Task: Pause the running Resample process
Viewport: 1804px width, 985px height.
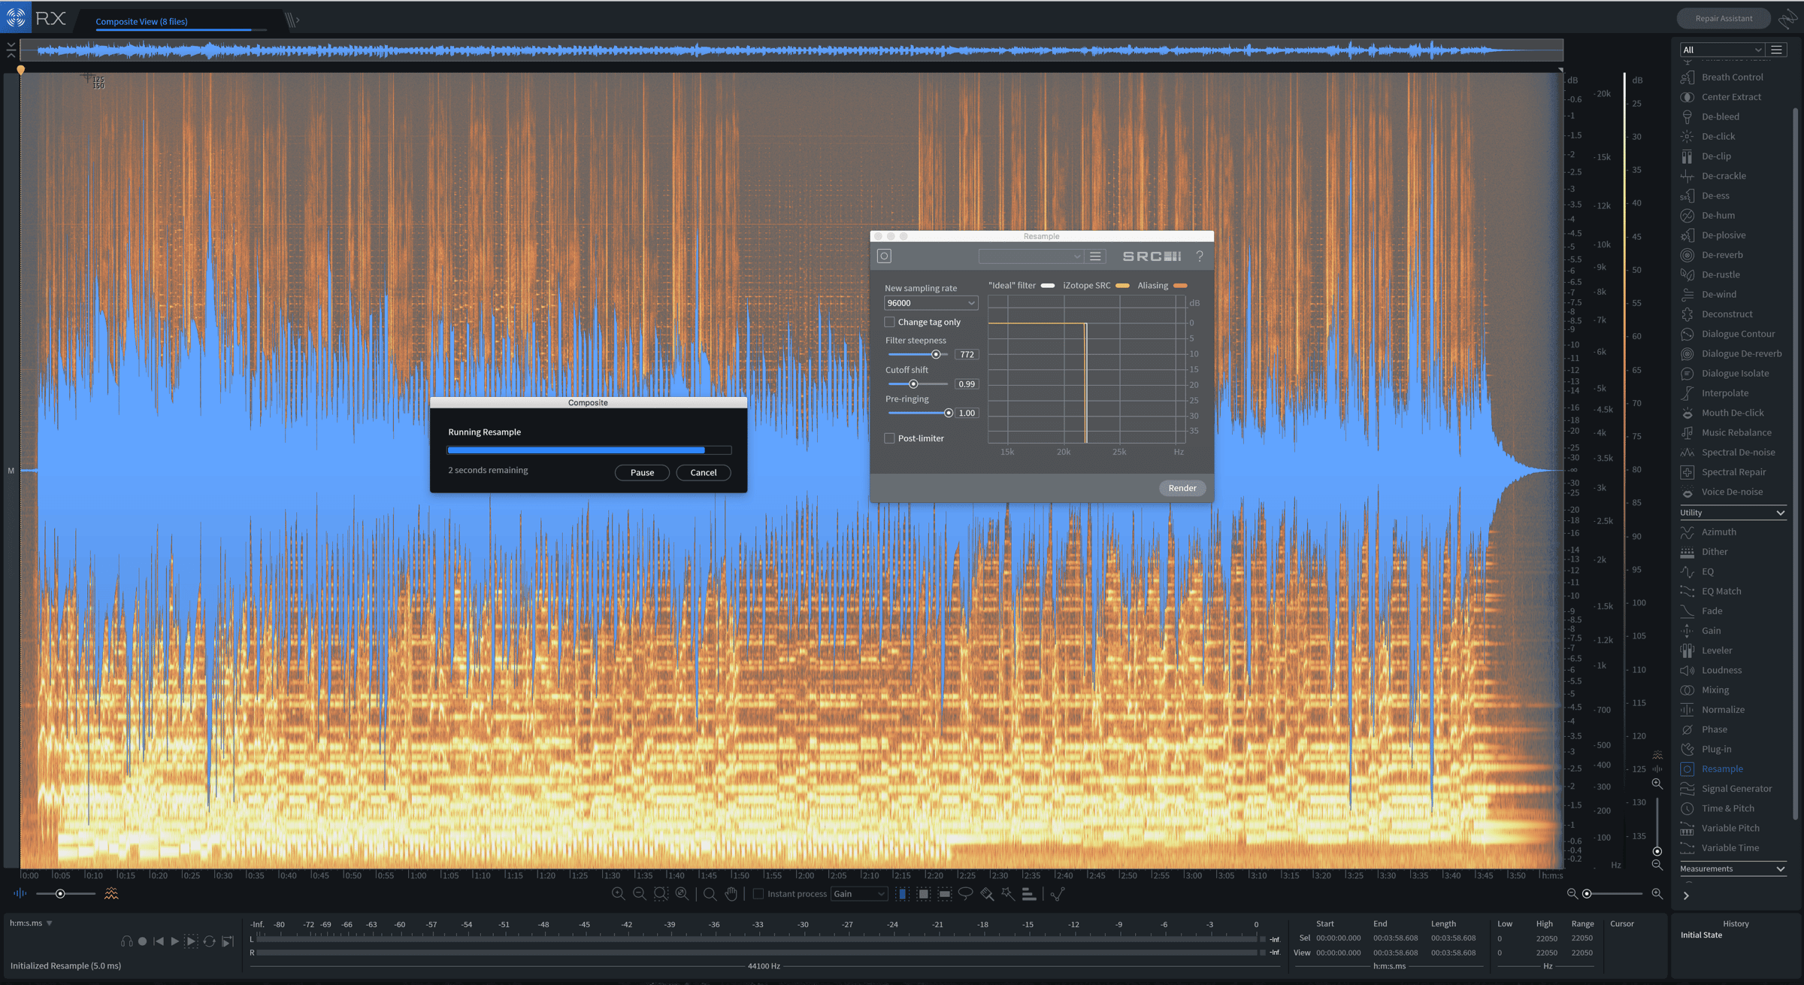Action: (642, 472)
